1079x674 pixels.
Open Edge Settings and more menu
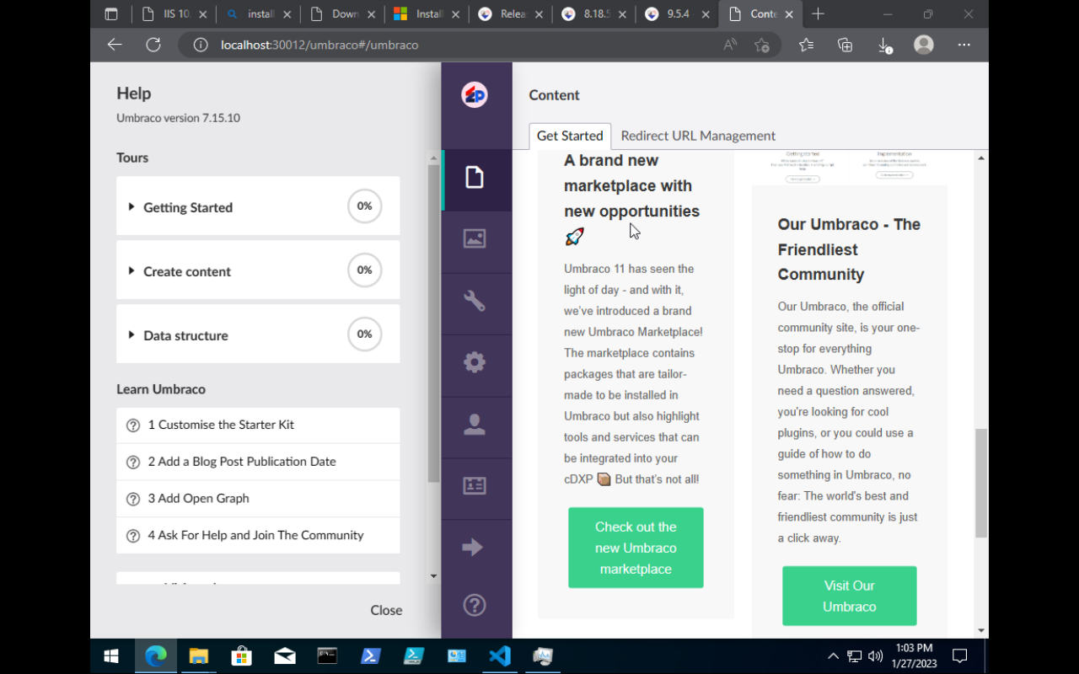964,45
